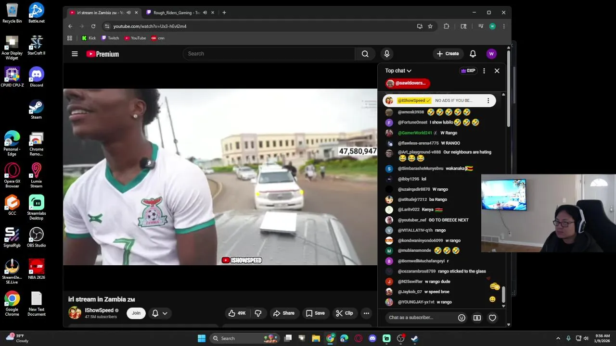Click the video player frame
Image resolution: width=616 pixels, height=346 pixels.
220,177
